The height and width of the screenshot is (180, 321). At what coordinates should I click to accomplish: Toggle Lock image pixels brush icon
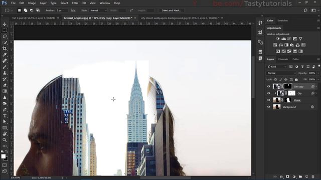coord(281,79)
